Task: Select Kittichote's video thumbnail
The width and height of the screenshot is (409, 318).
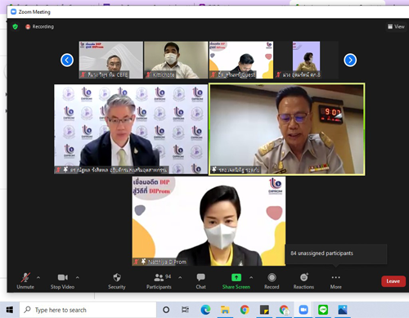Action: tap(176, 60)
